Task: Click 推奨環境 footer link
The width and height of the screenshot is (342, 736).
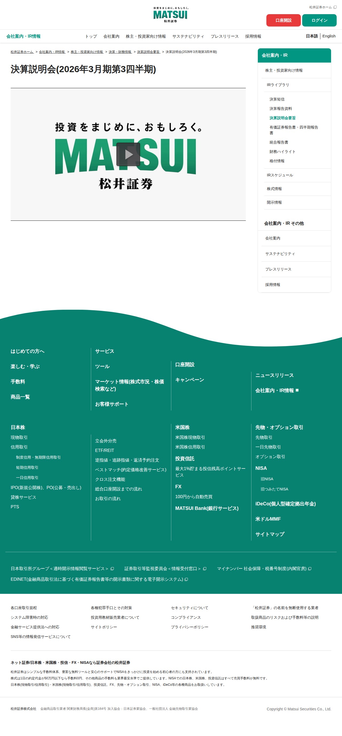Action: [259, 627]
